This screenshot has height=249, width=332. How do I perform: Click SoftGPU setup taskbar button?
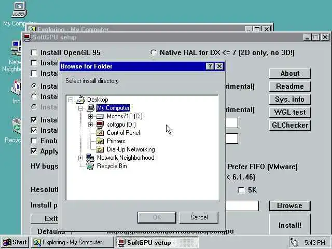click(157, 242)
